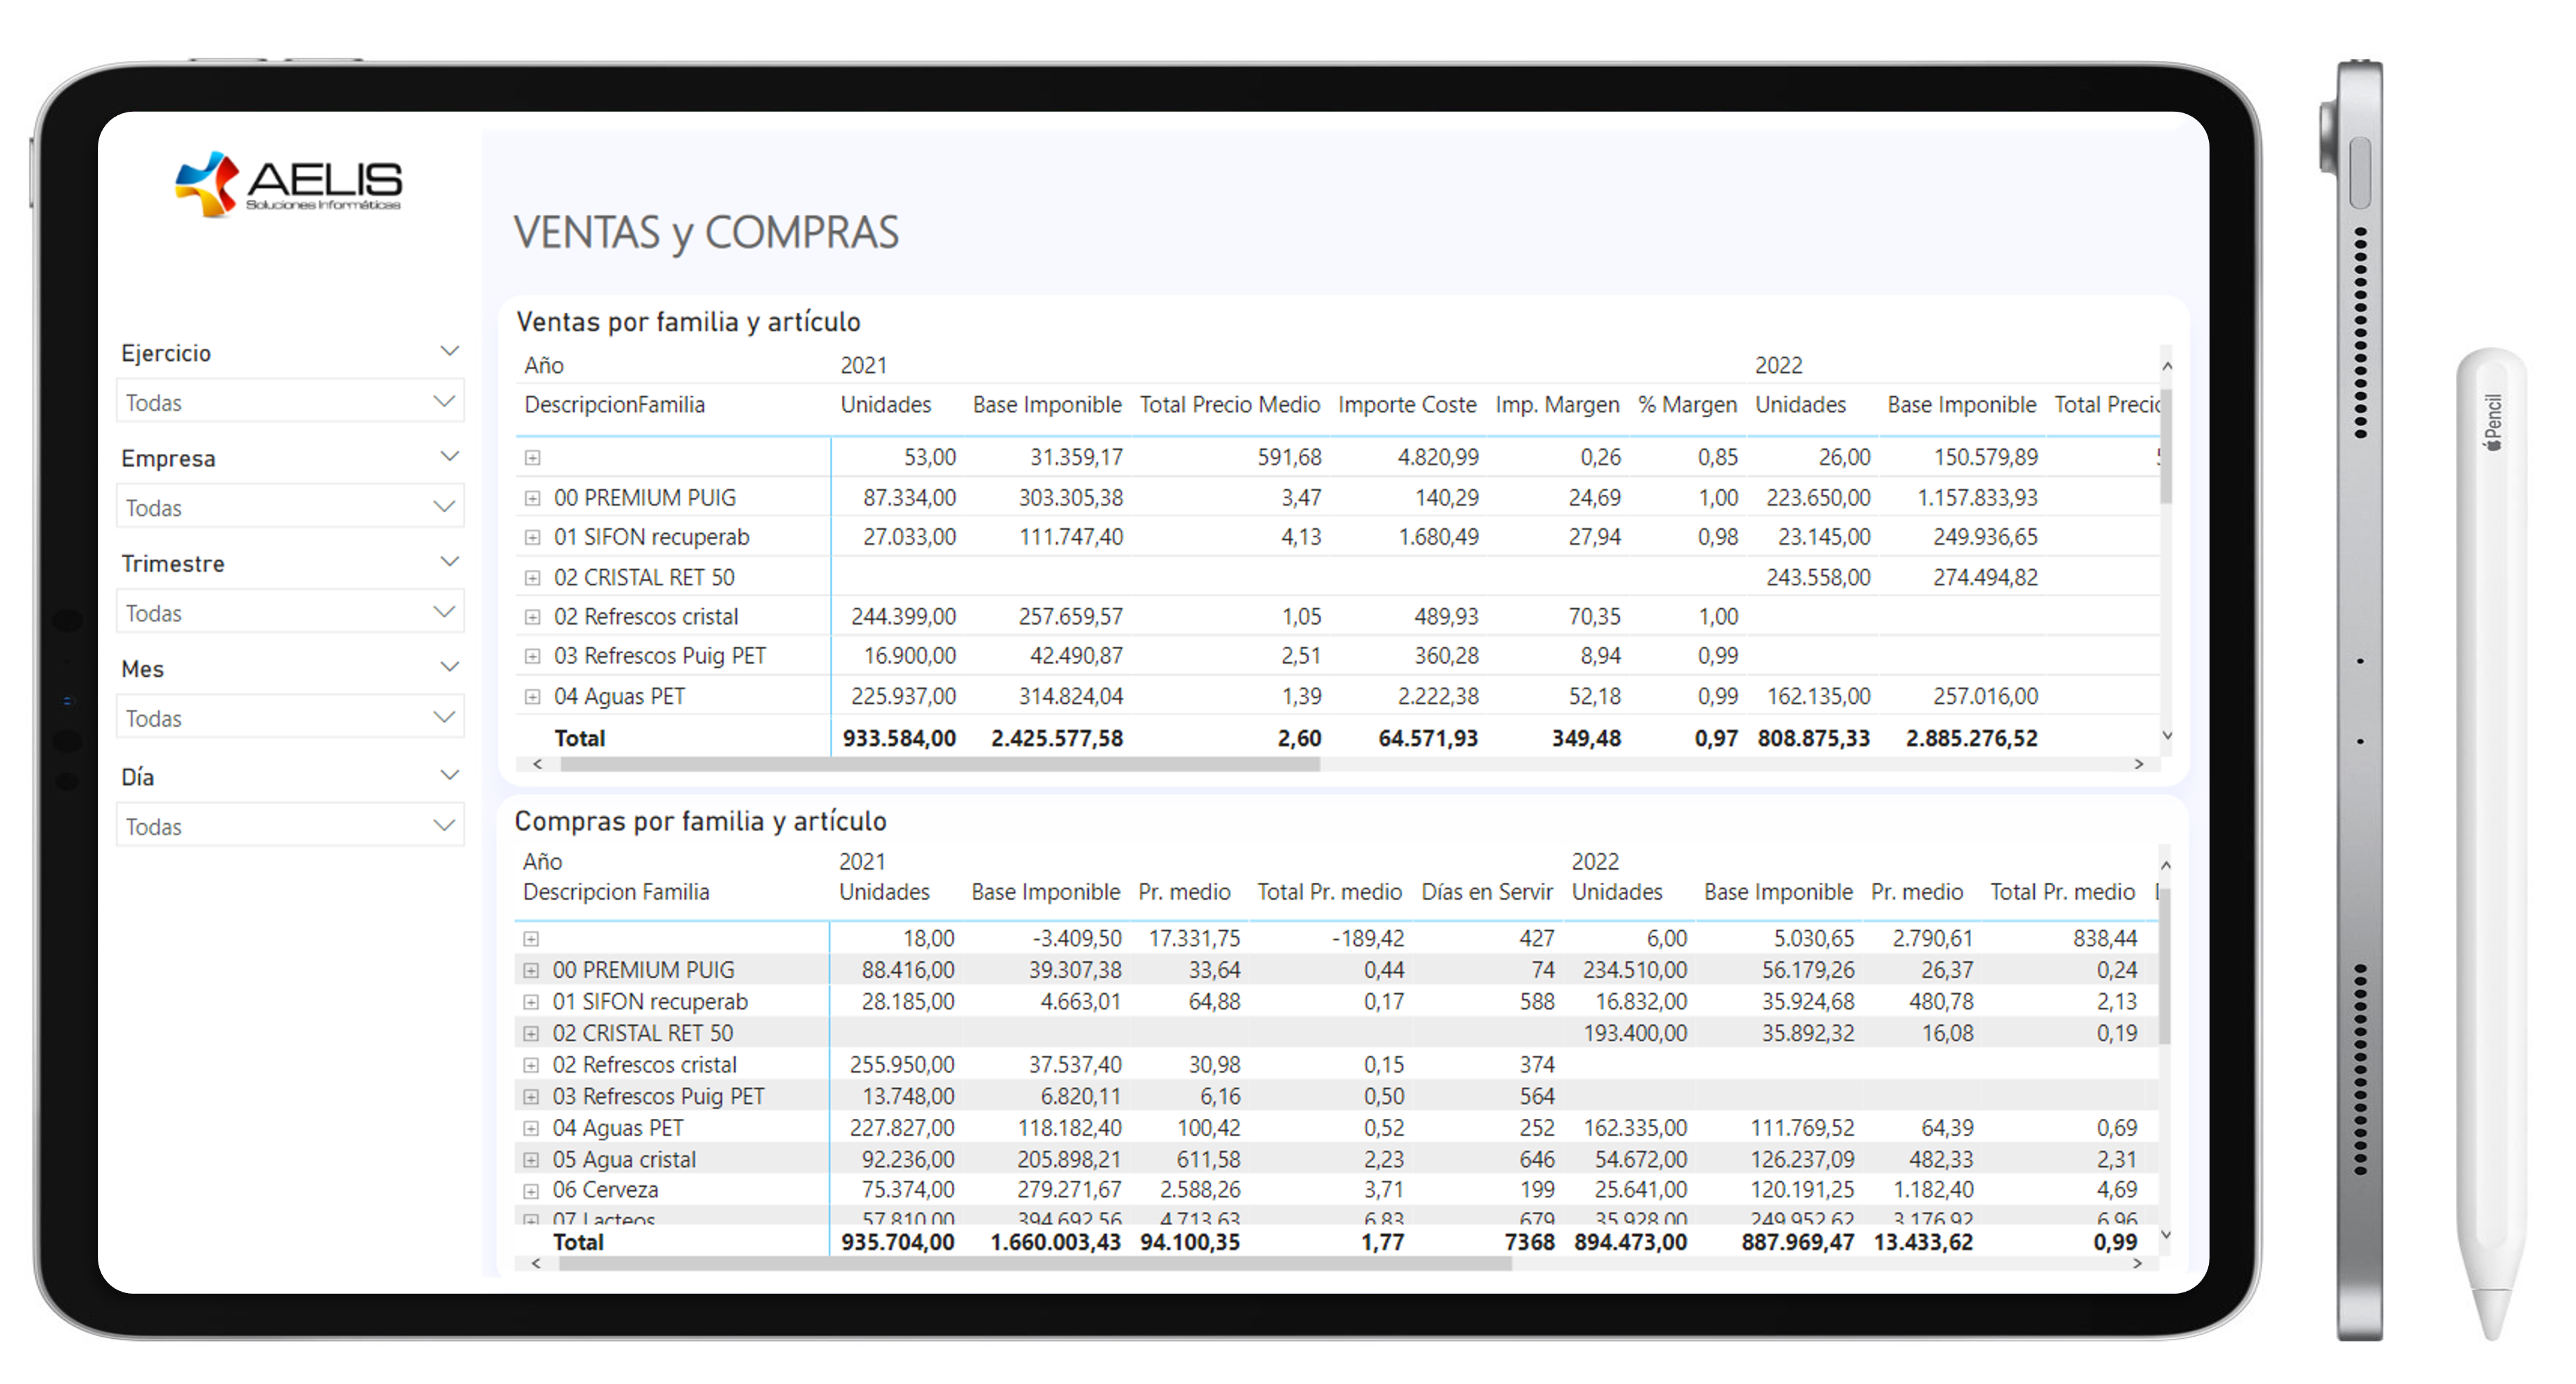
Task: Select Ventas Total units value 933.584,00
Action: point(899,739)
